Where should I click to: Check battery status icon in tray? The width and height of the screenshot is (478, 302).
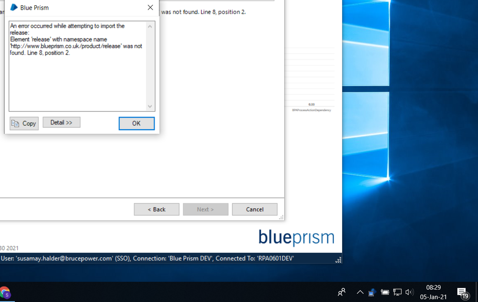click(x=385, y=292)
